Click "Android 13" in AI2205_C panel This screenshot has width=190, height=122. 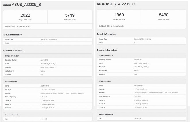tap(138, 60)
